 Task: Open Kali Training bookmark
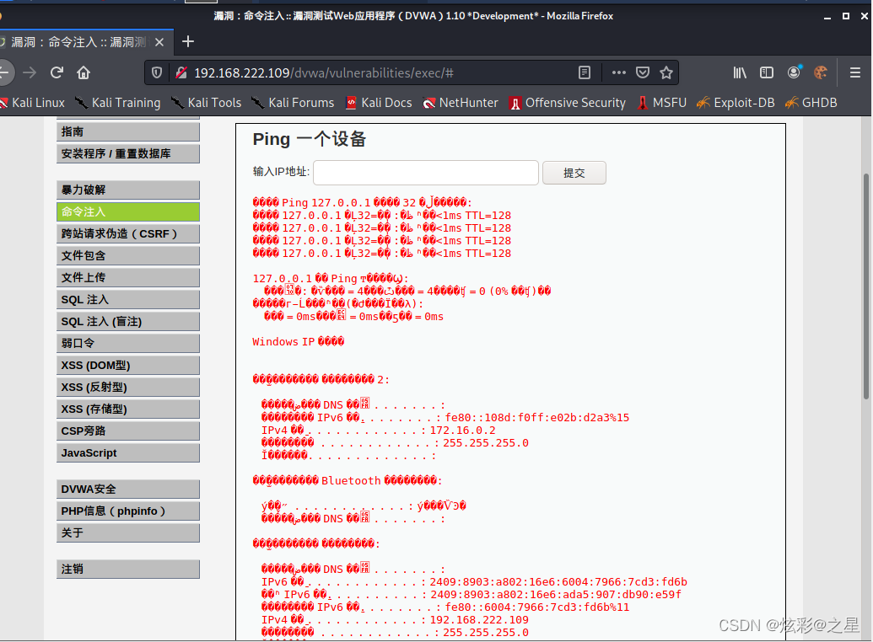click(117, 103)
